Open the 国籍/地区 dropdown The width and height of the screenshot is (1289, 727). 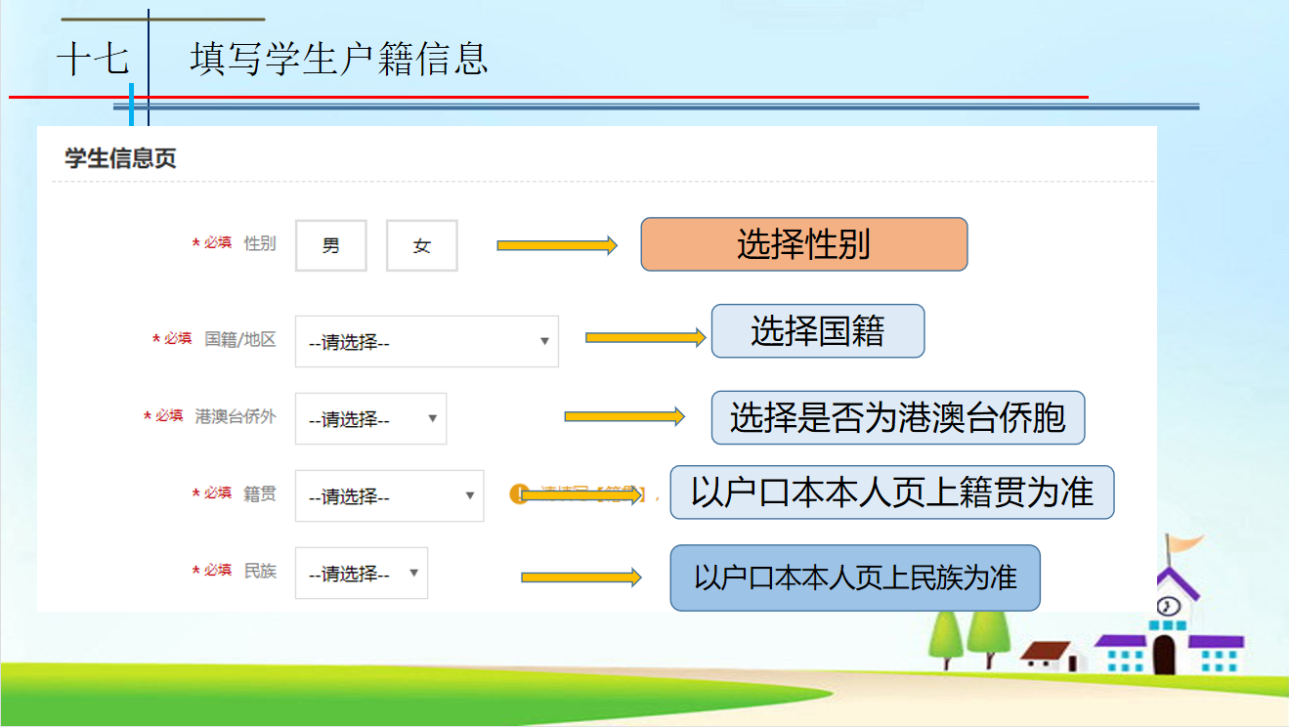(x=426, y=342)
